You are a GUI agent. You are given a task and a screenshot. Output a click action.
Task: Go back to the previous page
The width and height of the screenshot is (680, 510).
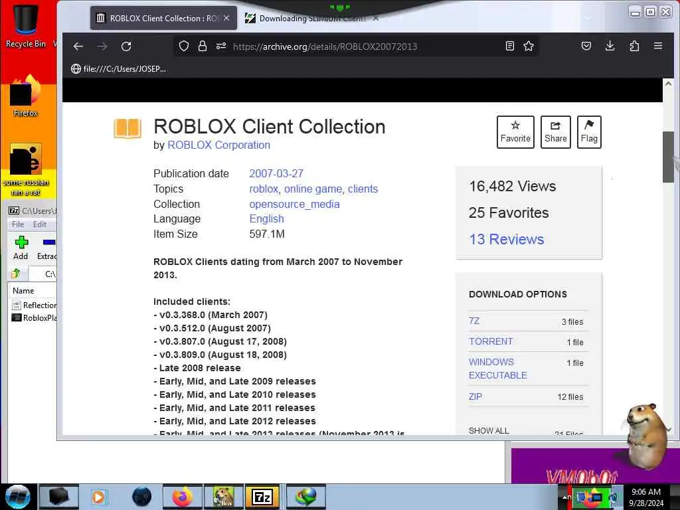tap(78, 46)
